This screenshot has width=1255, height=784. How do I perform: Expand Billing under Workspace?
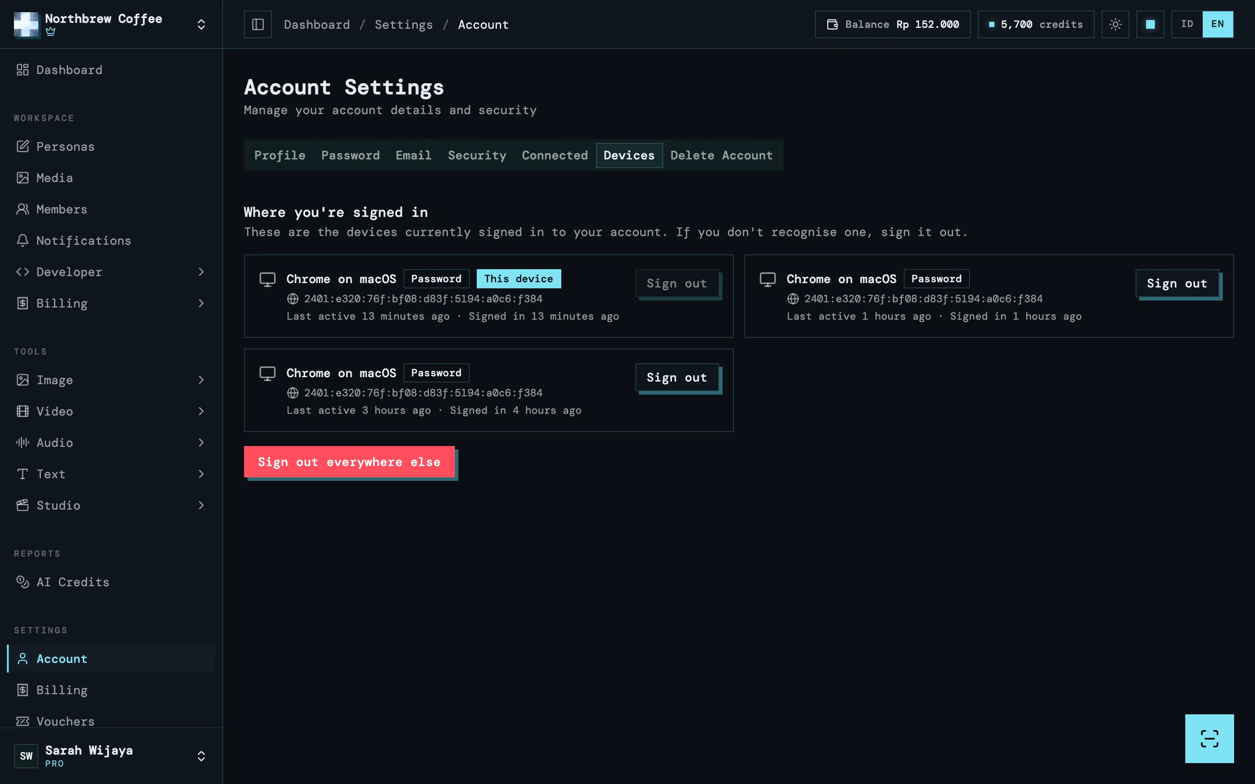pyautogui.click(x=111, y=303)
